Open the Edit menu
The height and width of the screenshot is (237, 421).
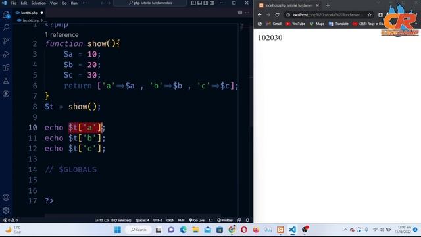24,3
